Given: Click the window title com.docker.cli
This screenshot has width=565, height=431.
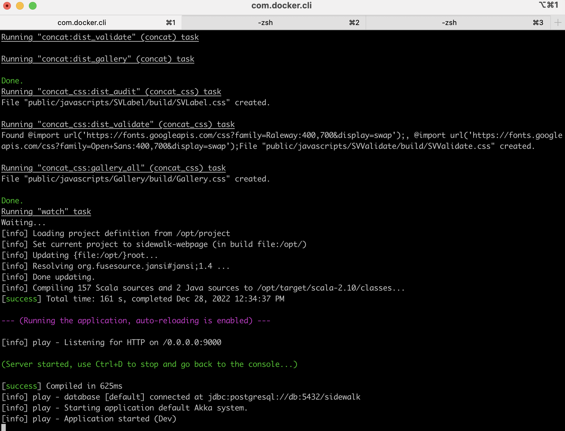Looking at the screenshot, I should (x=282, y=5).
